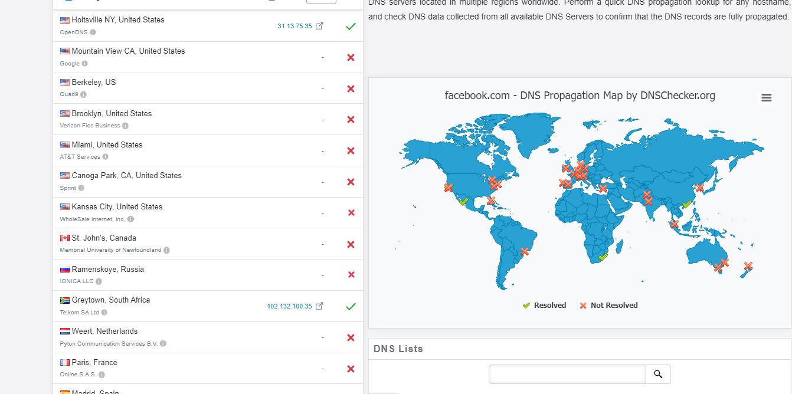The height and width of the screenshot is (394, 792).
Task: Open external link icon beside 31.13.75.35
Action: point(319,26)
